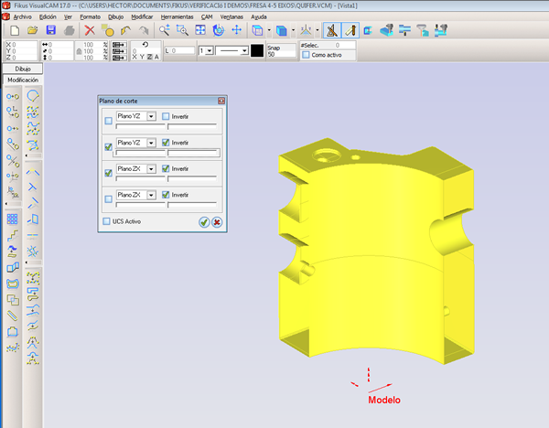Click the red X delete icon

90,30
